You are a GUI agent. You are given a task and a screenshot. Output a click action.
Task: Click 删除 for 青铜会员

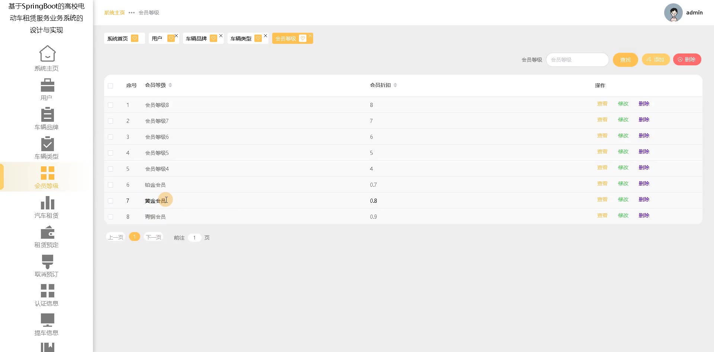644,215
